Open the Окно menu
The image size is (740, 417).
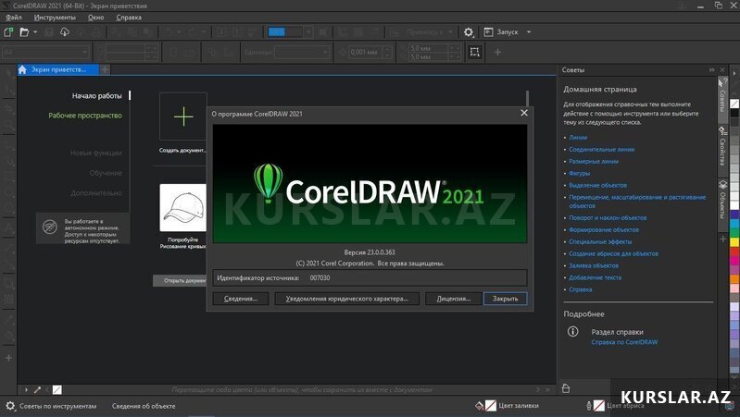click(95, 17)
